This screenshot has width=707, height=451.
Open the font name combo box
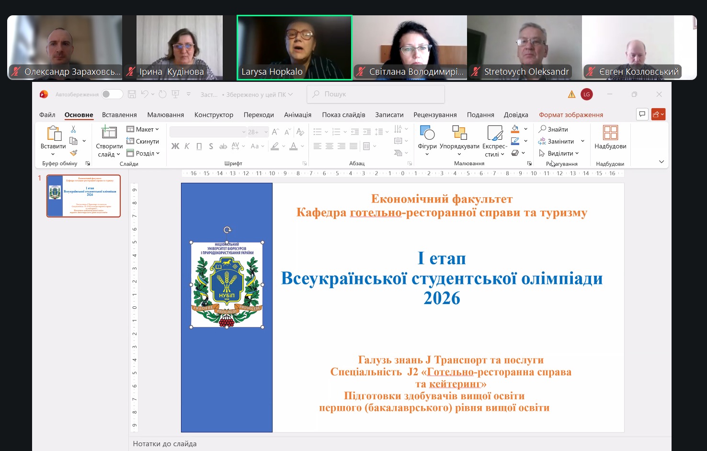[x=208, y=132]
